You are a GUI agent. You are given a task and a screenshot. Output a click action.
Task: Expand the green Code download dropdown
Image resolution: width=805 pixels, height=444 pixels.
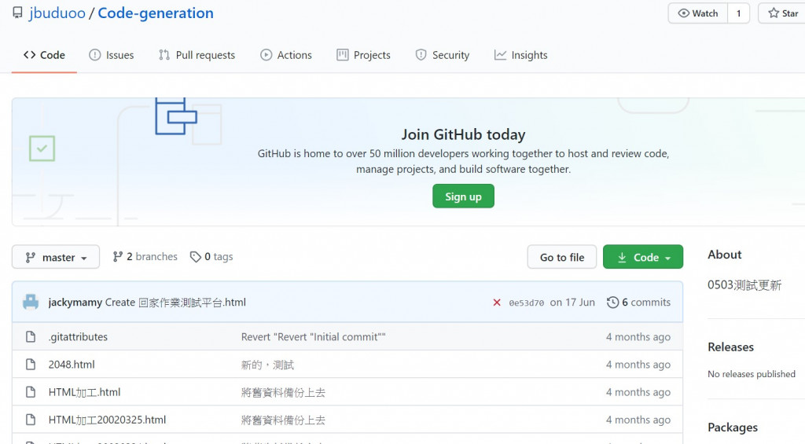(x=643, y=257)
